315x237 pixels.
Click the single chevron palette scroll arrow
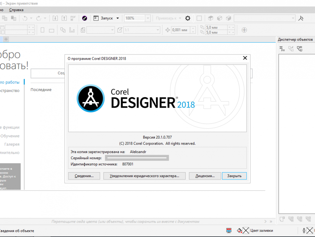point(265,221)
